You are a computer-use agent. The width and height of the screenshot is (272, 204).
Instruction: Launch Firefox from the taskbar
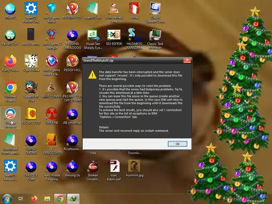[34, 199]
